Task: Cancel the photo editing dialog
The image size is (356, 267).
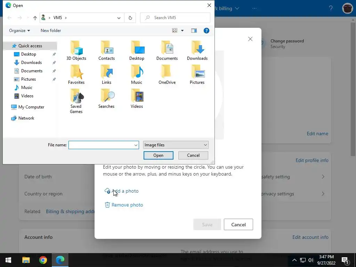Action: tap(238, 225)
